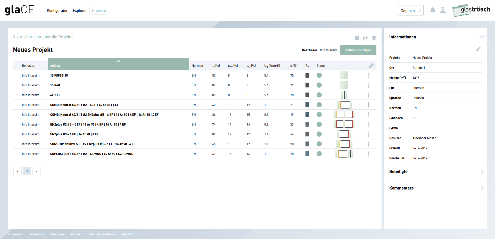Image resolution: width=495 pixels, height=239 pixels.
Task: Open the notifications bell icon
Action: click(433, 10)
